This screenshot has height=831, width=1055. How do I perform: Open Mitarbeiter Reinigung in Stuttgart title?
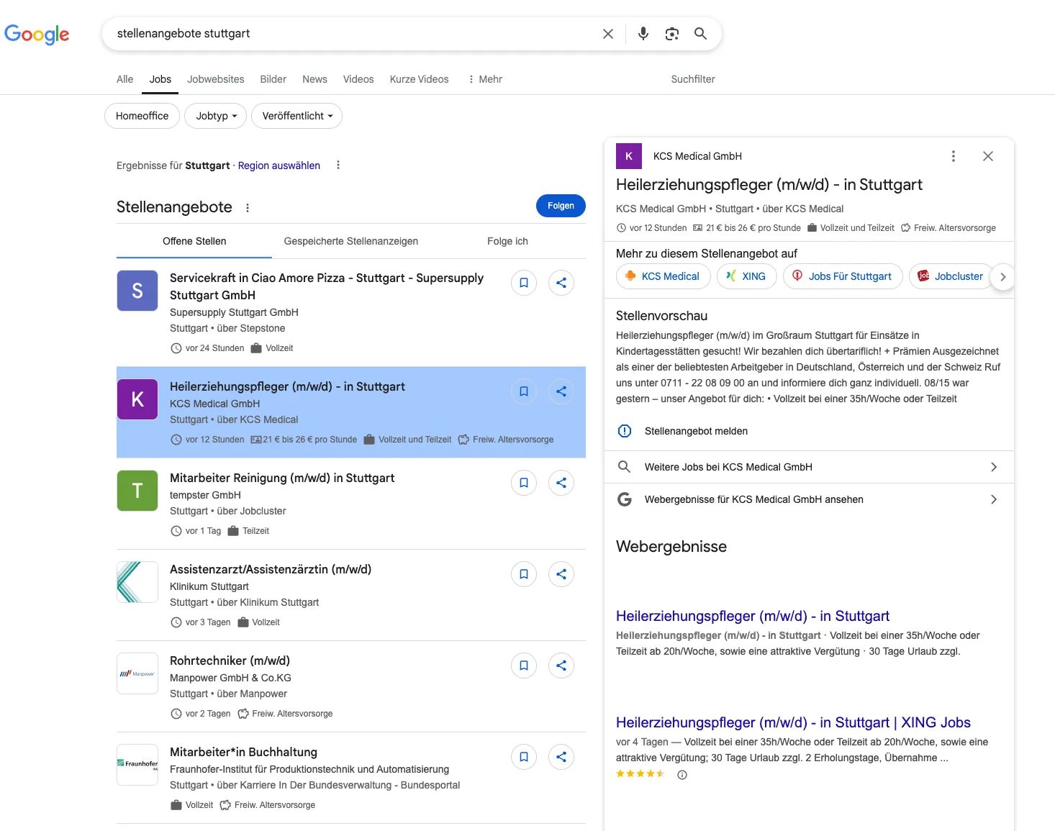pos(282,478)
